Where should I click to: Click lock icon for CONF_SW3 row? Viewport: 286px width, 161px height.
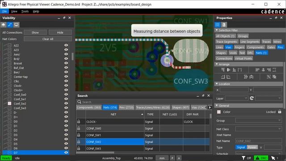point(79,148)
